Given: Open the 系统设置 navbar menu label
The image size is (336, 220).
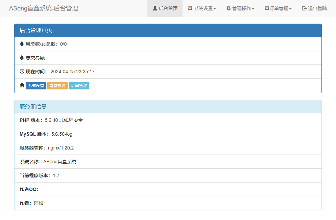Looking at the screenshot, I should pyautogui.click(x=203, y=8).
